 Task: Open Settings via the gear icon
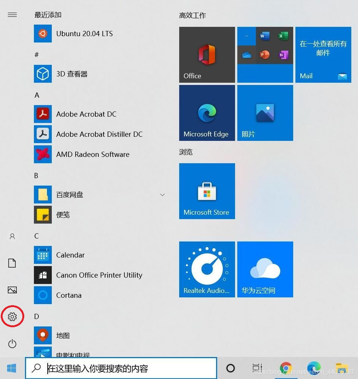point(12,317)
